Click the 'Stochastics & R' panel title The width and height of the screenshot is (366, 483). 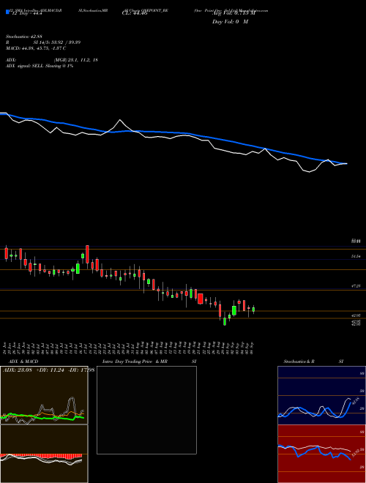299,362
